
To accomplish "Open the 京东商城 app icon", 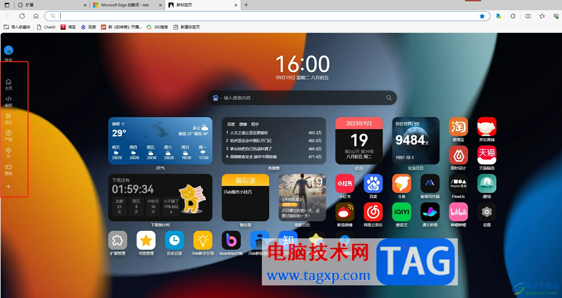I will tap(487, 127).
